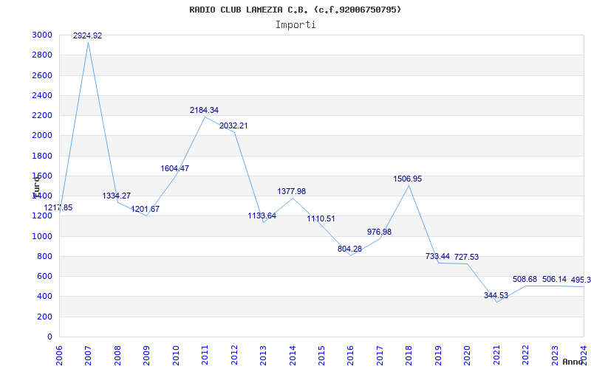Click the 1506.95 data label
The width and height of the screenshot is (591, 369).
click(x=408, y=179)
